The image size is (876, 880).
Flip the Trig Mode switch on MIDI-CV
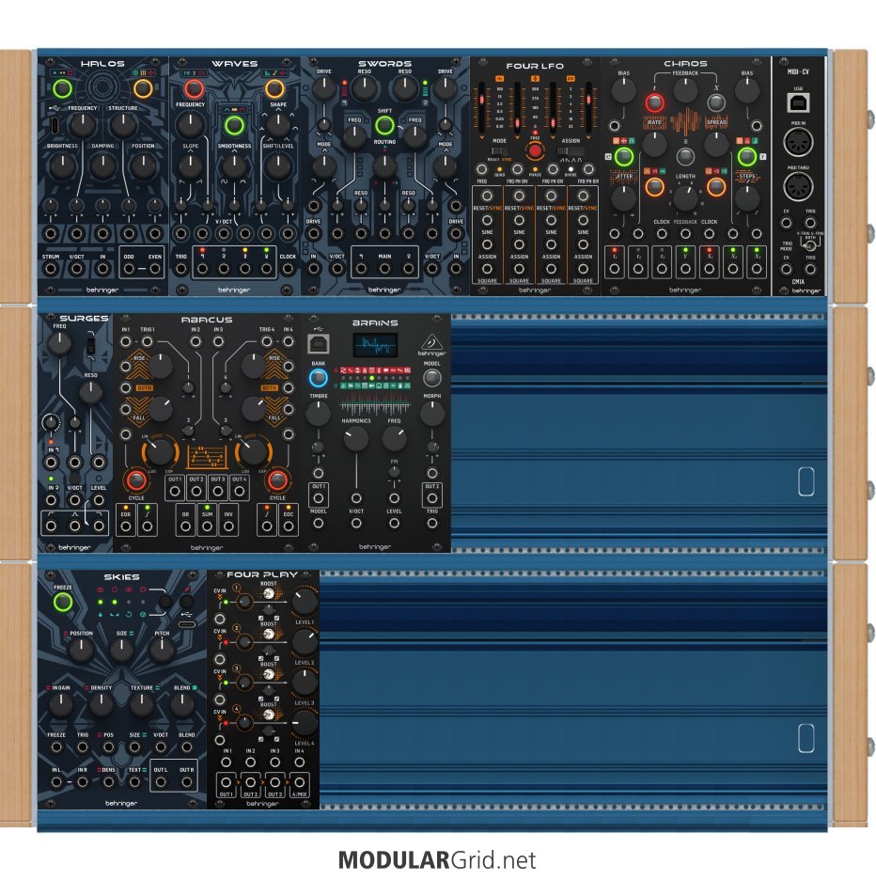[x=810, y=244]
